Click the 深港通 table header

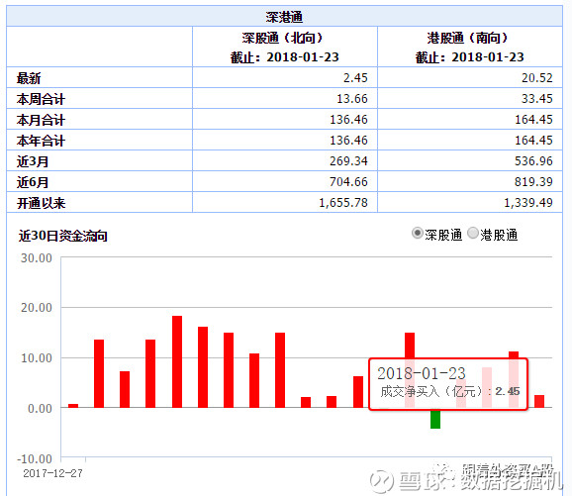click(284, 17)
